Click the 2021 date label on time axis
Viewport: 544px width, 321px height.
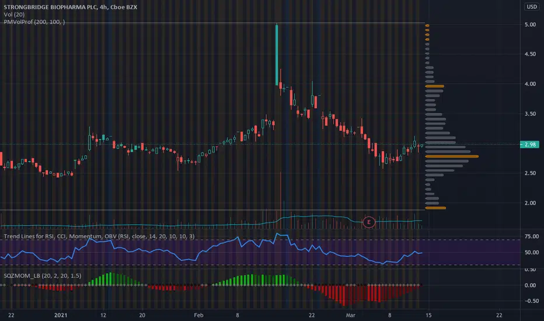point(61,315)
